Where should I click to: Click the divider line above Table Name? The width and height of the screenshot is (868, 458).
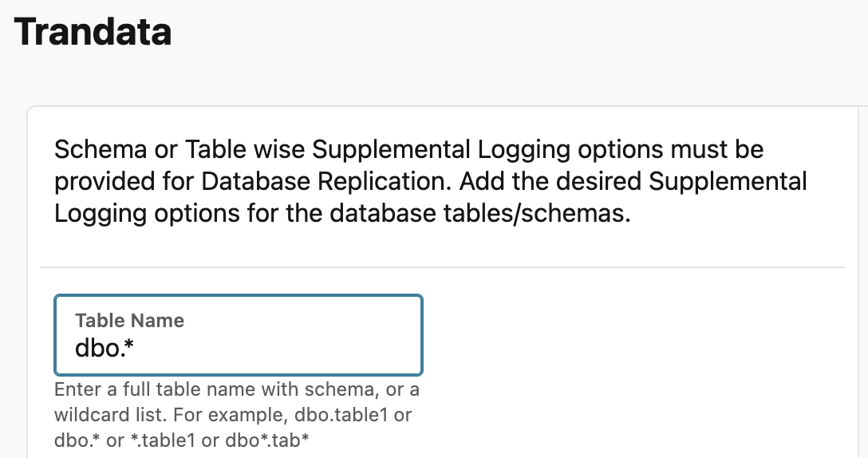(x=442, y=267)
